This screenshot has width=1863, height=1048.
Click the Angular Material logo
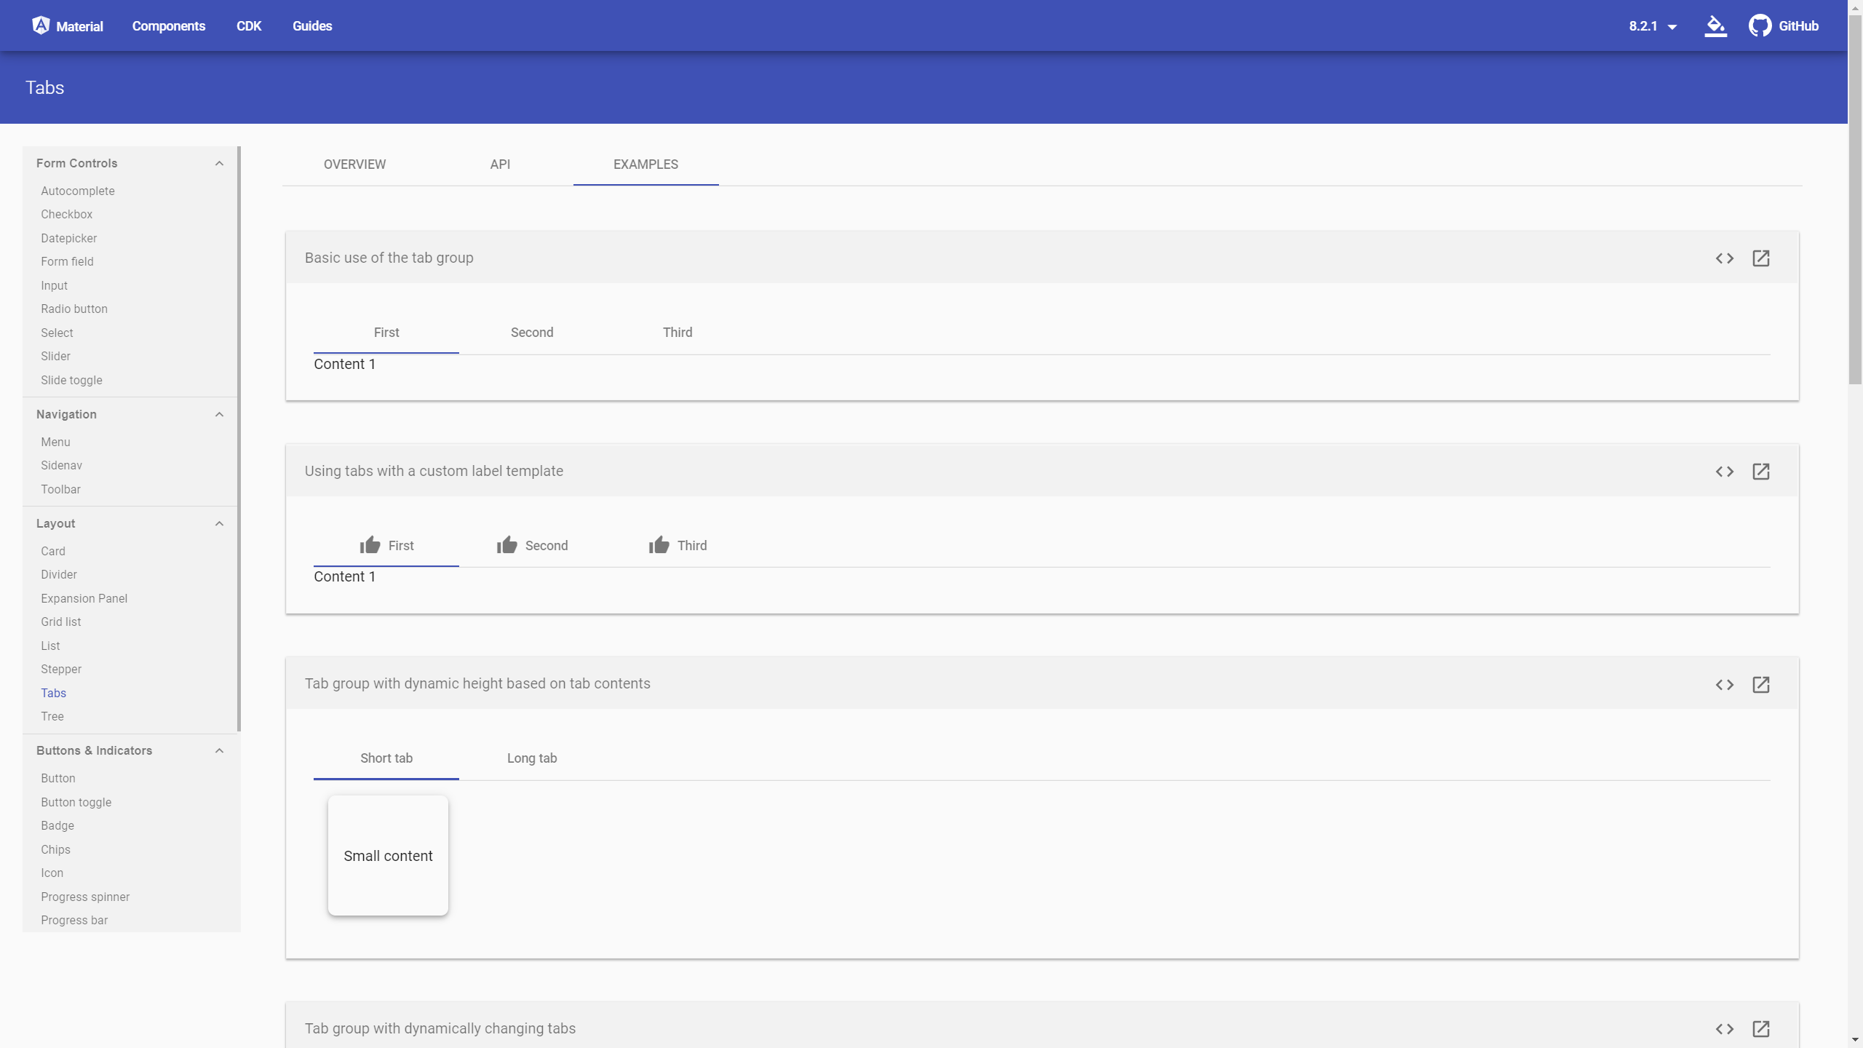(x=41, y=25)
